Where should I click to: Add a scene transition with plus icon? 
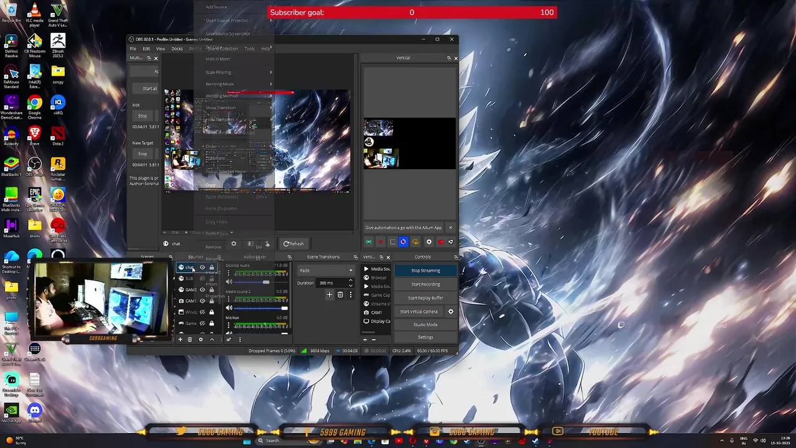click(330, 294)
